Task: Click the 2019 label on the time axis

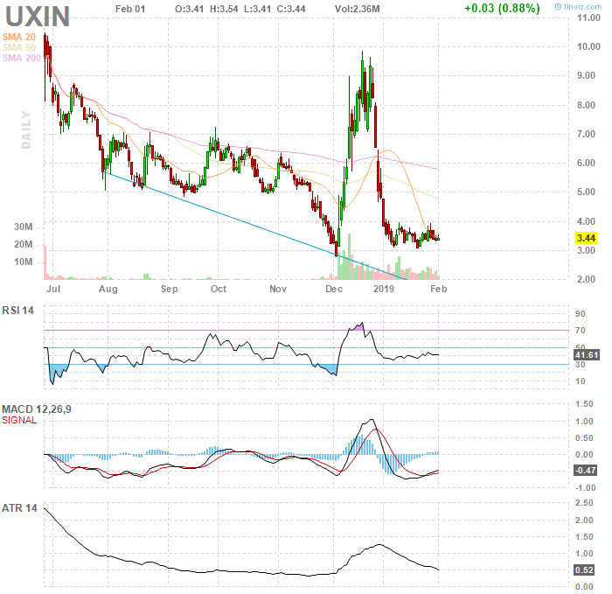Action: click(384, 288)
